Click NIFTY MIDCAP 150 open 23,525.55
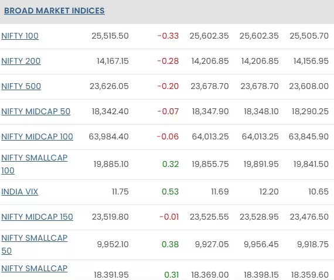Screen dimensions: 334x280 coord(209,217)
